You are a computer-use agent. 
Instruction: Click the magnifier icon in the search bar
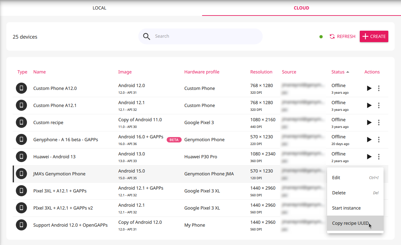(146, 36)
